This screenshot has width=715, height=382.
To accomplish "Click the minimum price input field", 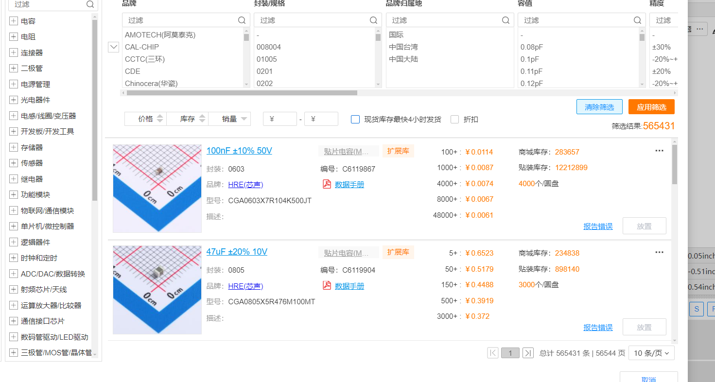I will click(x=280, y=119).
